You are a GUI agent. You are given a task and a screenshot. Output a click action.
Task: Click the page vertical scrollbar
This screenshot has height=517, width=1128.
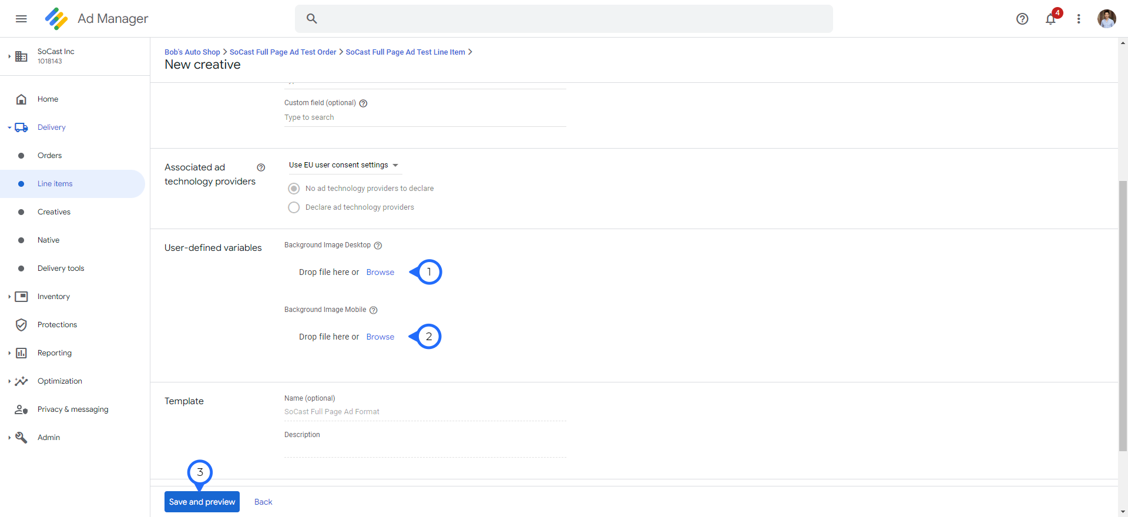[1123, 316]
